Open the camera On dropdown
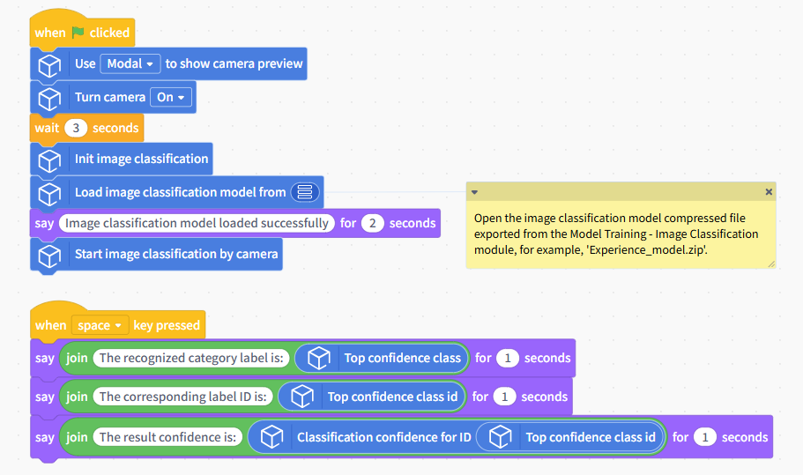The width and height of the screenshot is (803, 475). [x=170, y=97]
